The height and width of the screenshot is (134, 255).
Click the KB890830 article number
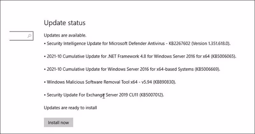pyautogui.click(x=164, y=82)
